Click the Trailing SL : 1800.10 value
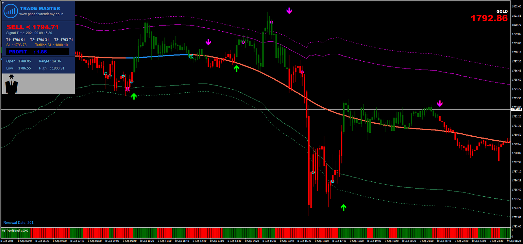The height and width of the screenshot is (244, 523). point(51,45)
